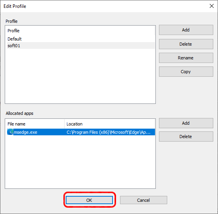Sort by File name column header
The height and width of the screenshot is (214, 218).
point(35,124)
